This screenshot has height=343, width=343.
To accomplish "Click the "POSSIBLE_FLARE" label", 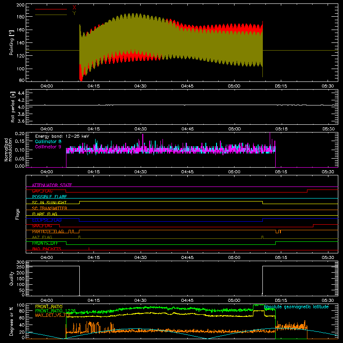I will coord(49,197).
